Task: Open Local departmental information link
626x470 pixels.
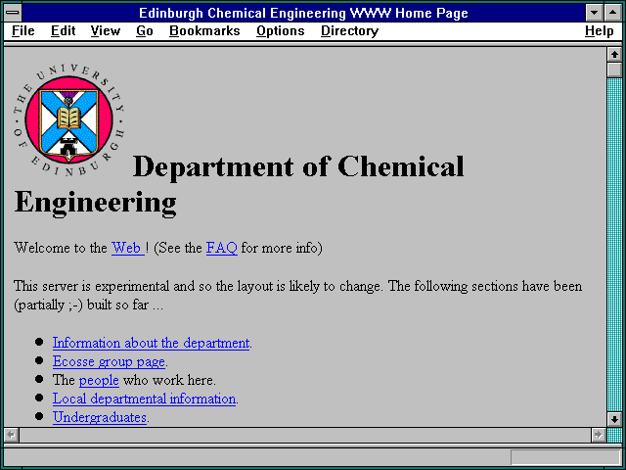Action: (144, 399)
